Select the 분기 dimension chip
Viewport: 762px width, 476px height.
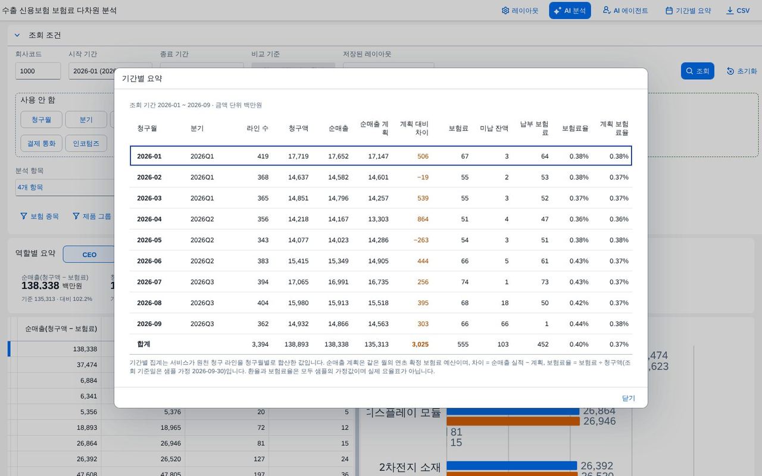click(86, 120)
